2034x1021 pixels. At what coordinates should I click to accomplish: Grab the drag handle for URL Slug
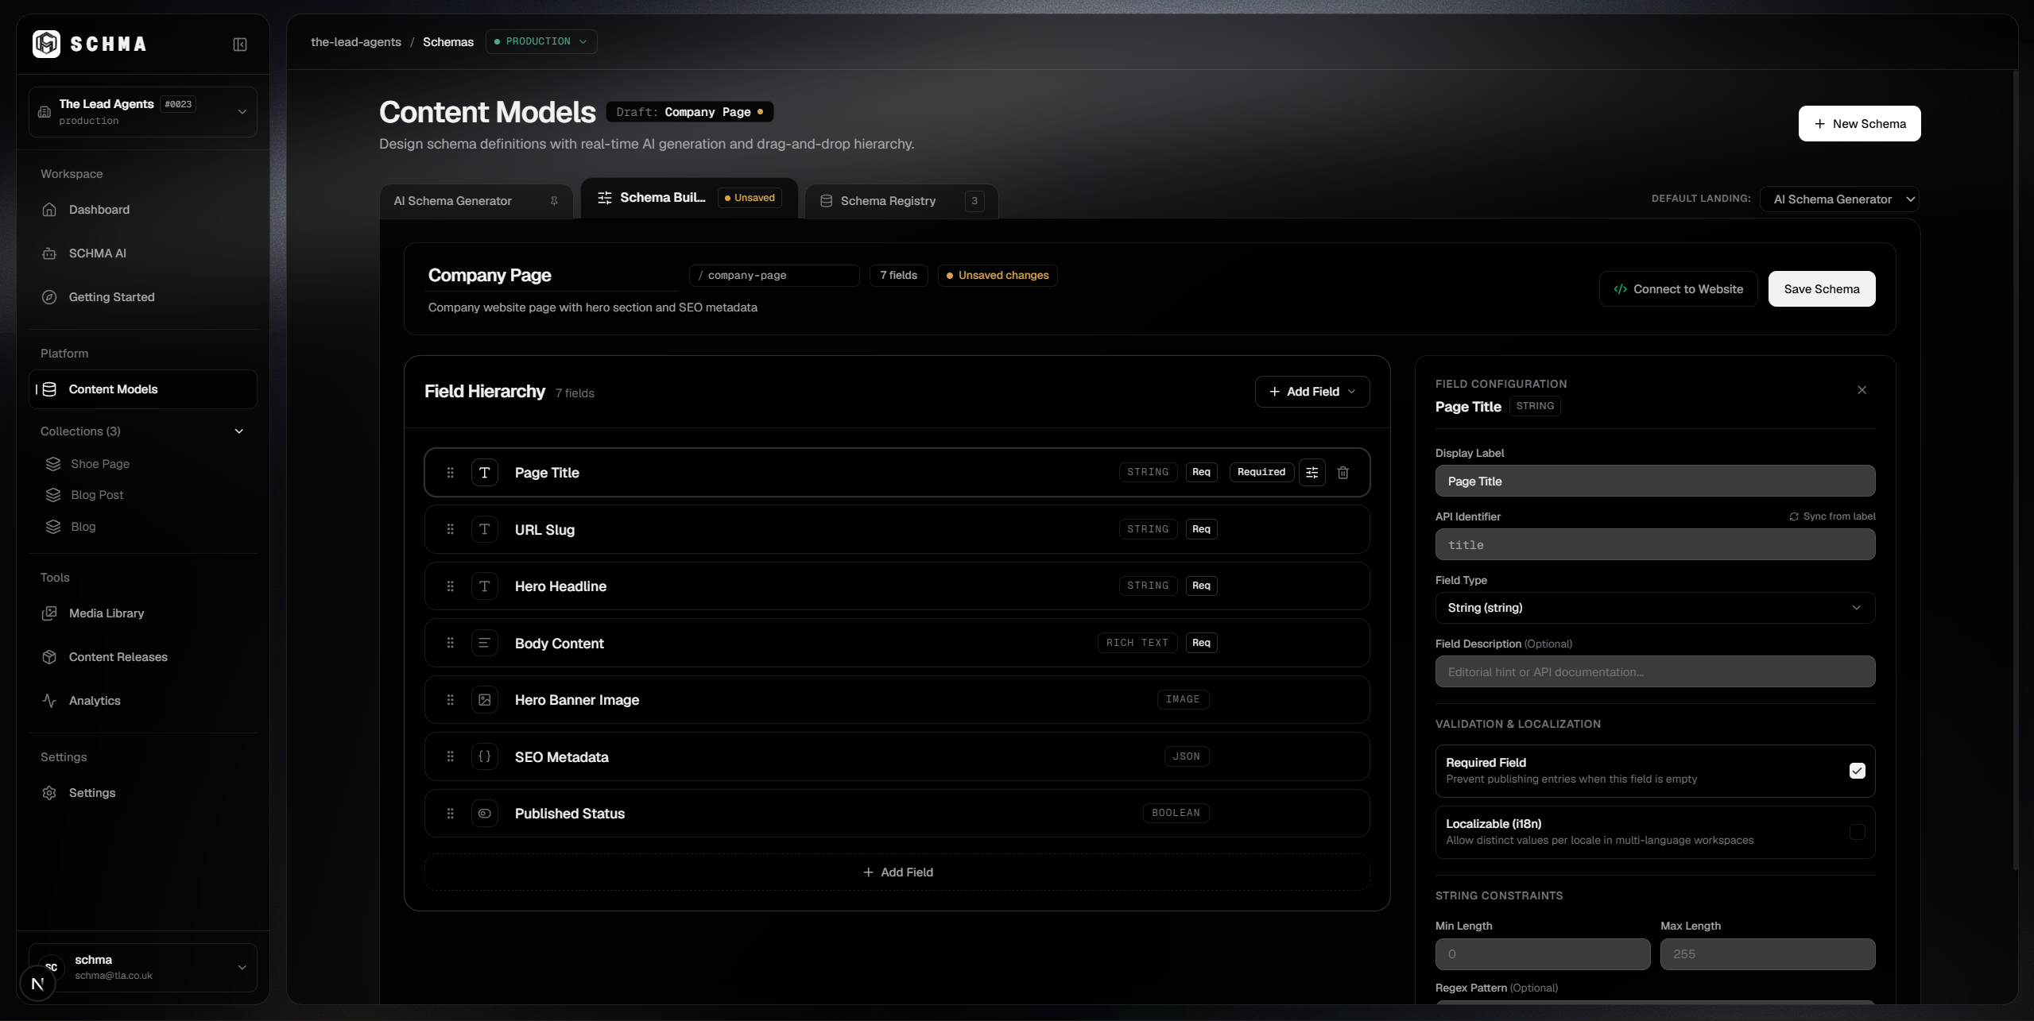coord(450,529)
